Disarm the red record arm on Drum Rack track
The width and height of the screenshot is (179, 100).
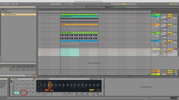click(176, 49)
